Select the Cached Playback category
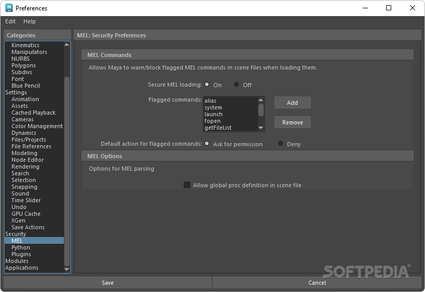Image resolution: width=425 pixels, height=292 pixels. click(34, 113)
